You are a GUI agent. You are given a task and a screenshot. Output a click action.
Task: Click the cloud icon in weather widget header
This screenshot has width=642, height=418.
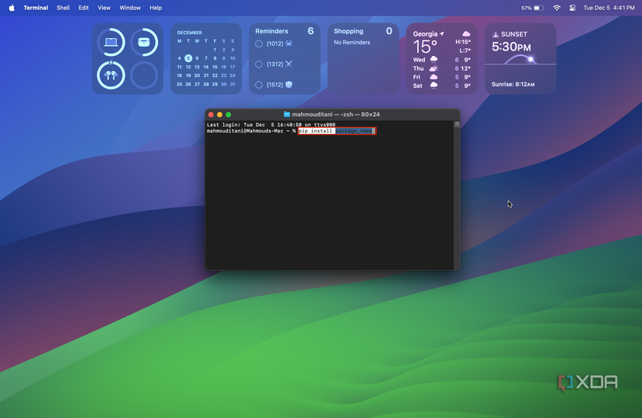[466, 33]
